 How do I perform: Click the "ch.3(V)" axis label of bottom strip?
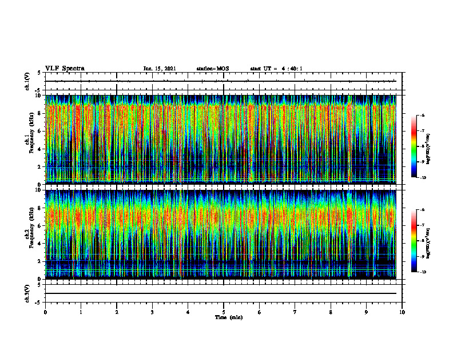[x=27, y=294]
